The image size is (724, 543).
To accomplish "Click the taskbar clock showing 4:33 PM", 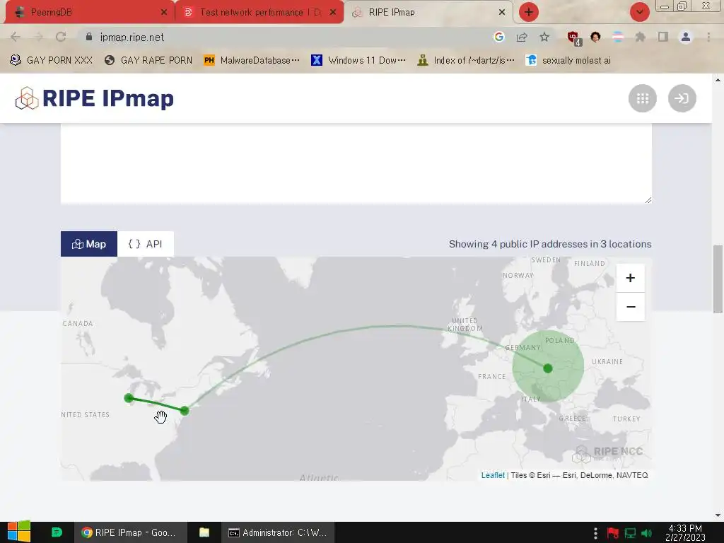I will [685, 532].
